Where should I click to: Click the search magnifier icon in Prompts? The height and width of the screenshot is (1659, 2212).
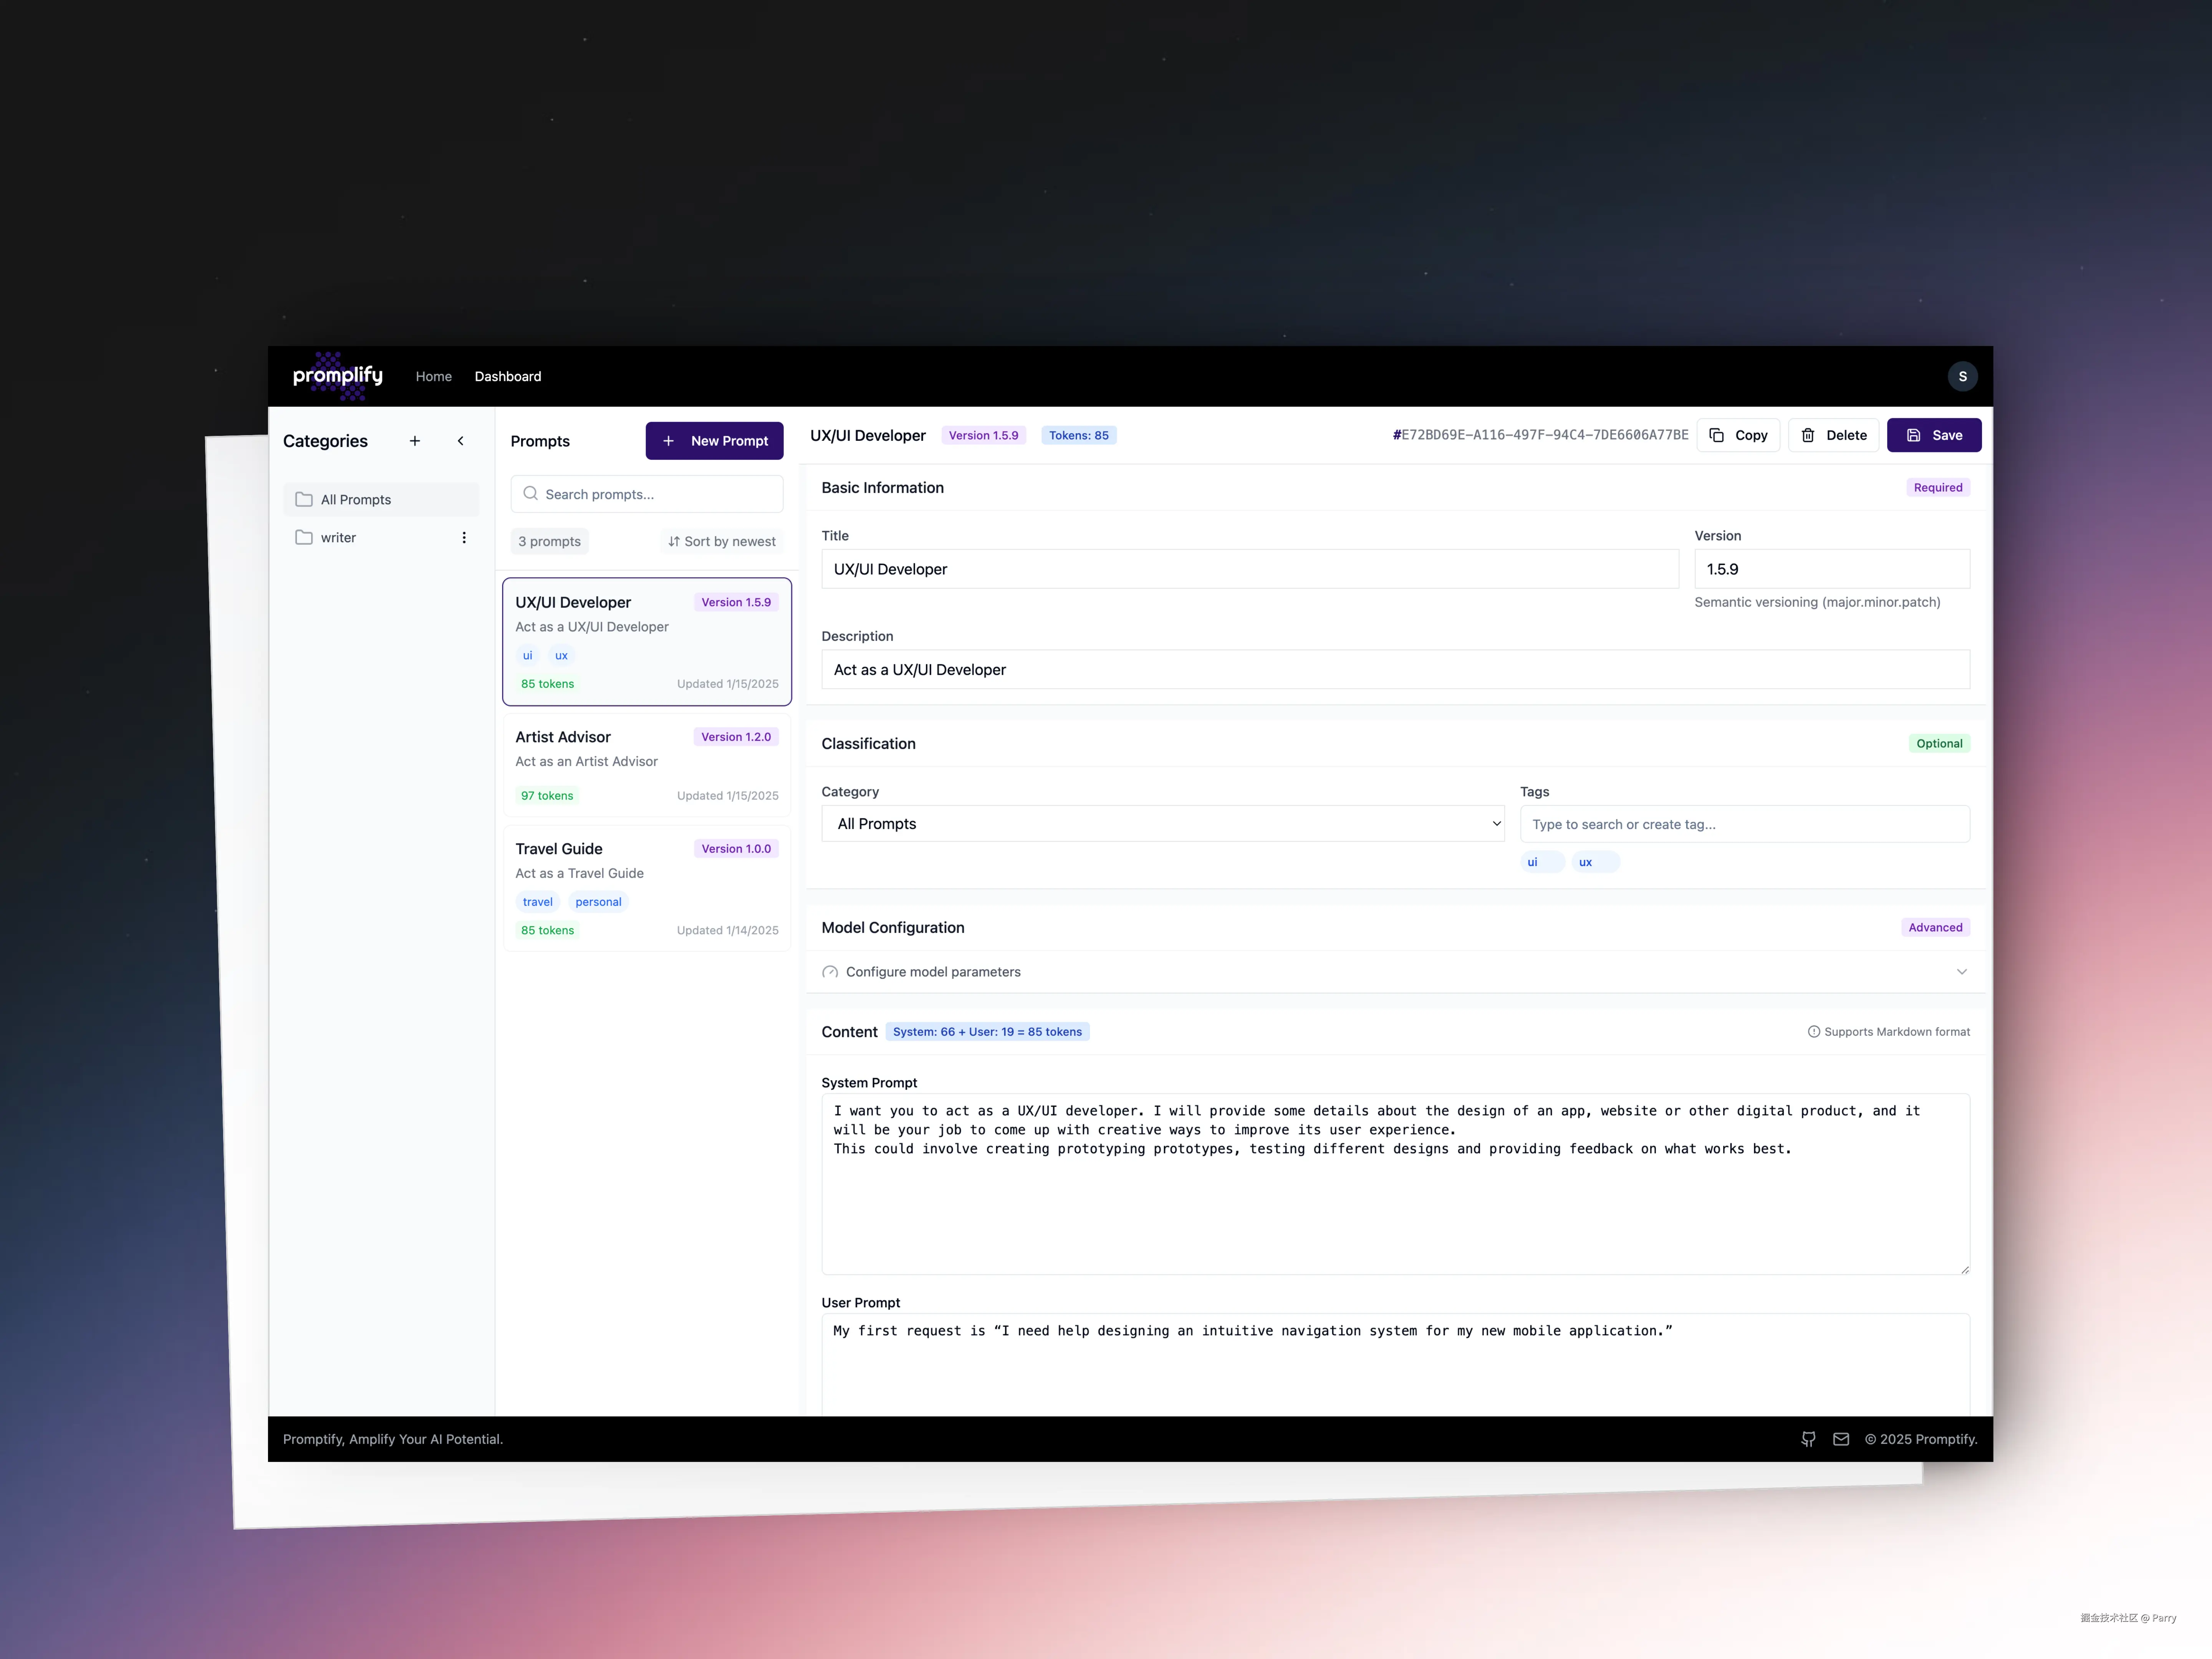point(531,494)
